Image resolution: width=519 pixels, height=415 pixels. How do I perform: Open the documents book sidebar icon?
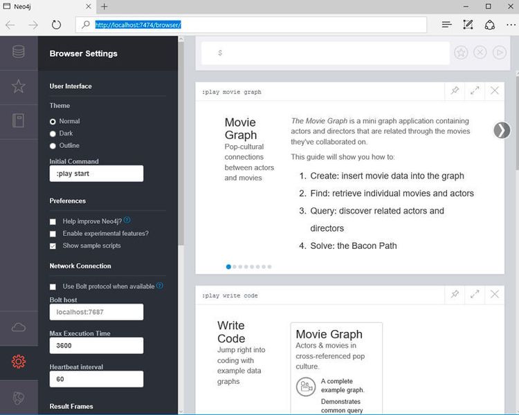[x=19, y=120]
